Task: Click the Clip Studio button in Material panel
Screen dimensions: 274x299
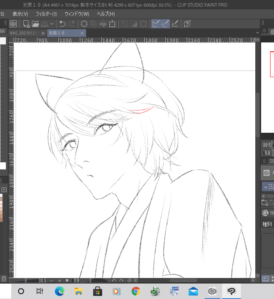Action: click(x=267, y=173)
